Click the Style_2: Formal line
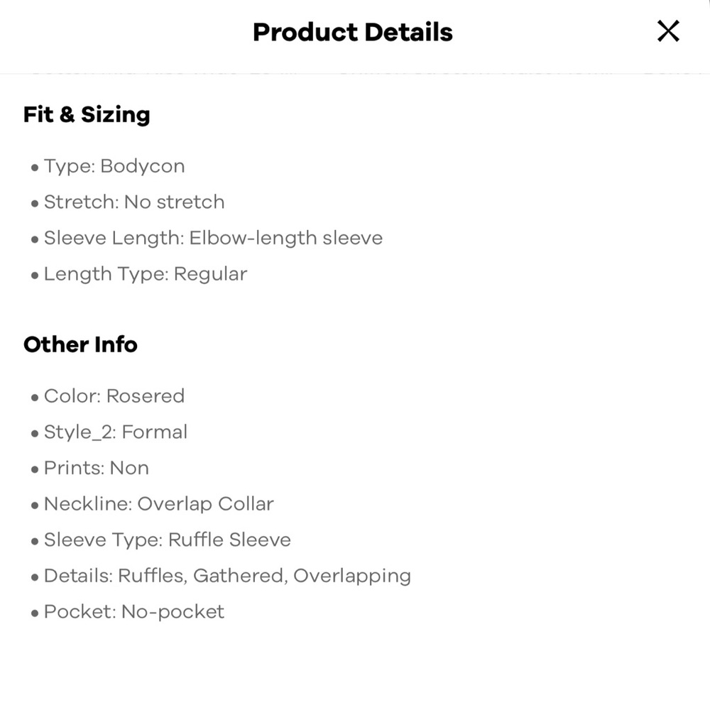Screen dimensions: 710x710 tap(116, 432)
